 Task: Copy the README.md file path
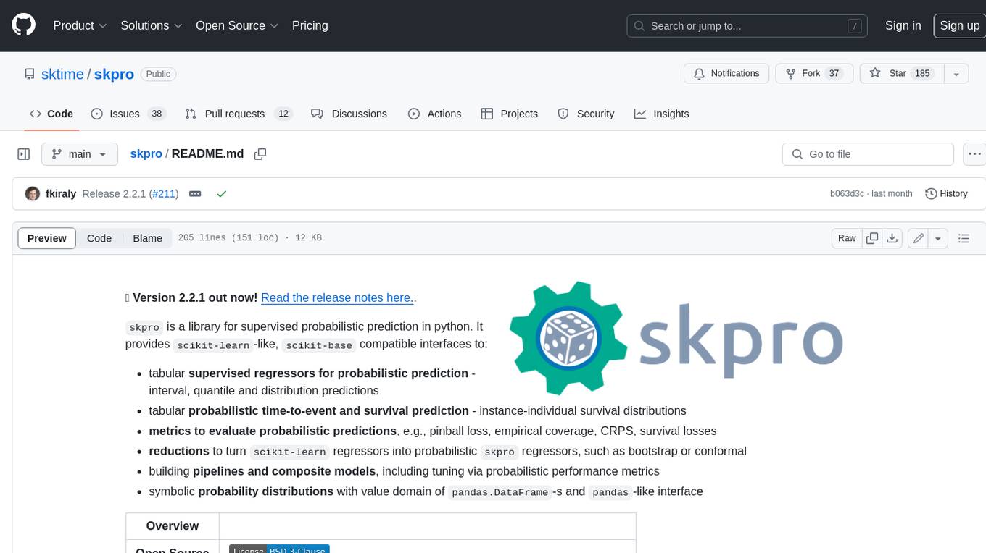coord(260,154)
